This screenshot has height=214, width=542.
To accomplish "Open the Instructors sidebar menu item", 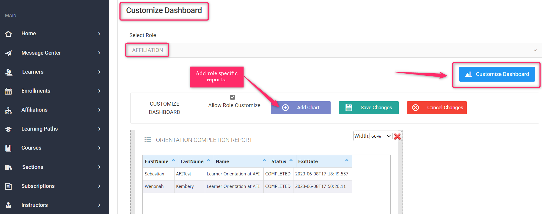I will tap(34, 205).
